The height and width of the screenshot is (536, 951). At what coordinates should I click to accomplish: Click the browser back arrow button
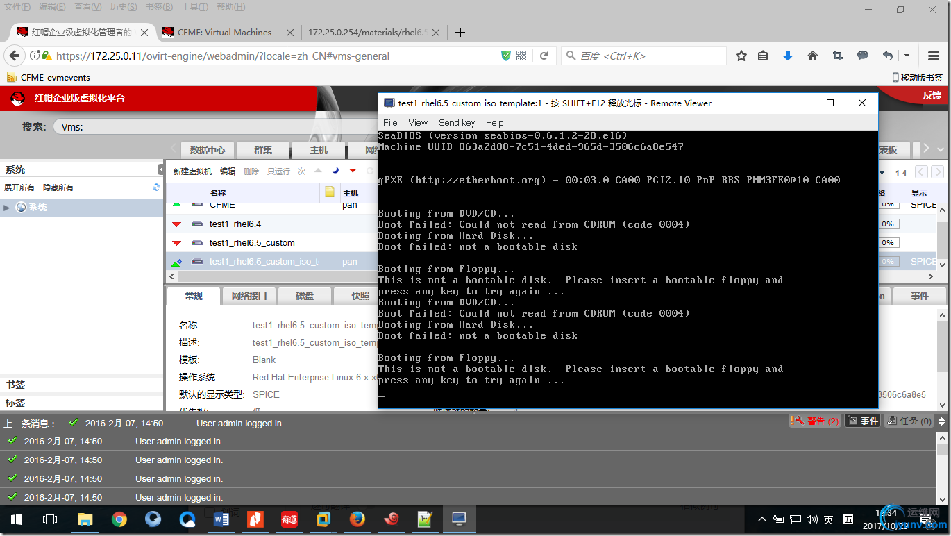[x=14, y=56]
